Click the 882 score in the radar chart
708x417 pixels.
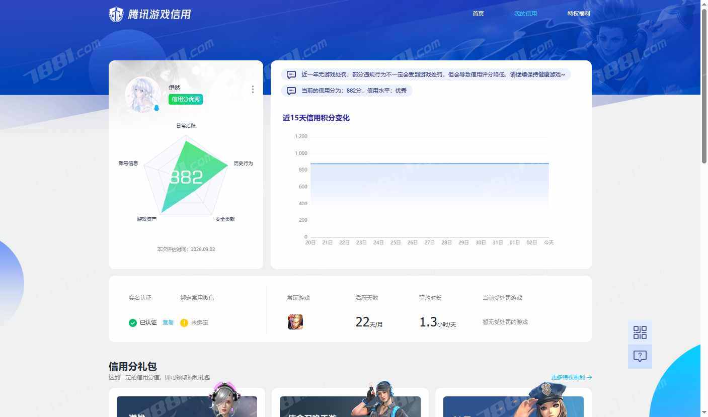tap(186, 177)
